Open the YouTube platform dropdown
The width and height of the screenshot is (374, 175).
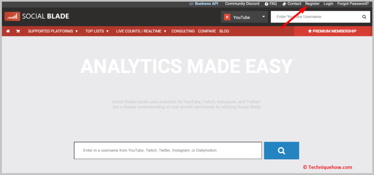pyautogui.click(x=244, y=17)
